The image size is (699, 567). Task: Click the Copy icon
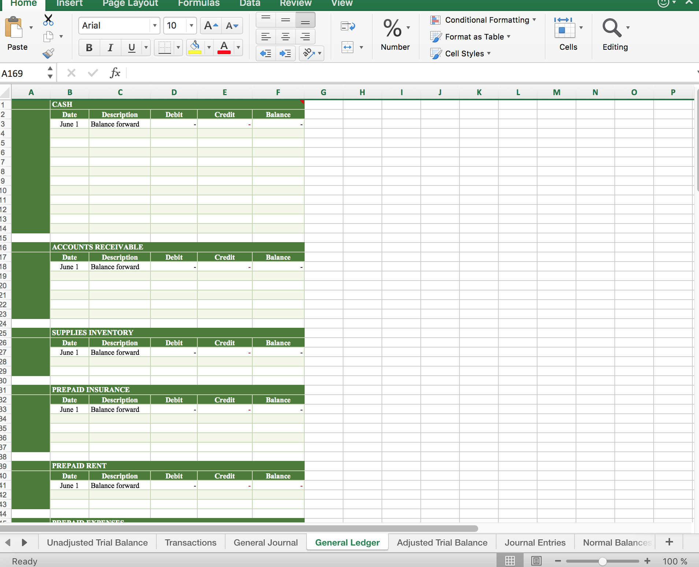tap(48, 36)
